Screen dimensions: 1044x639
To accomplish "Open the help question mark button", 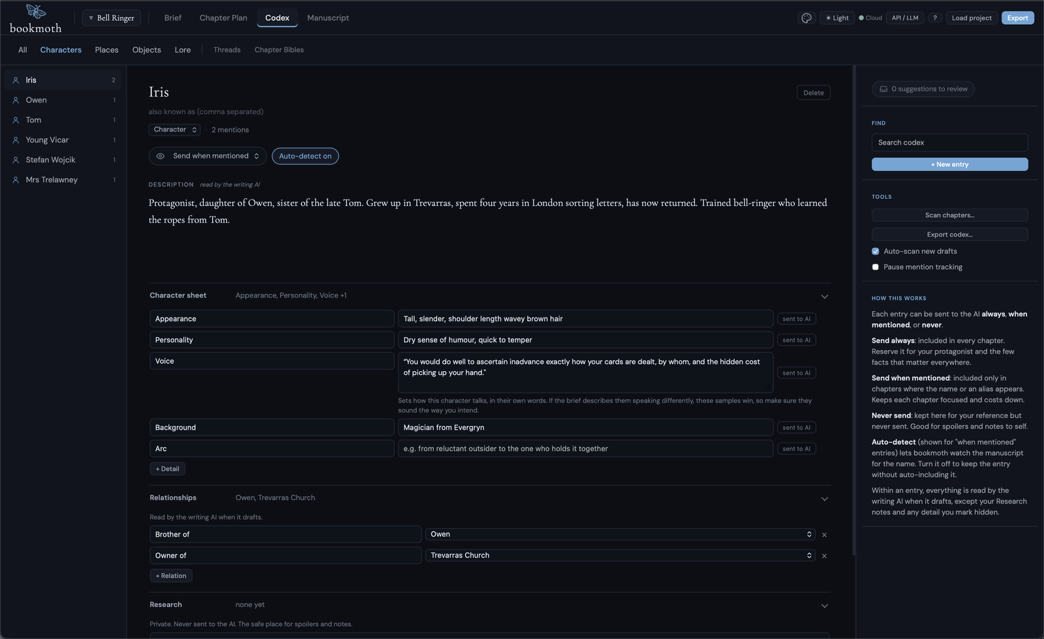I will click(935, 18).
